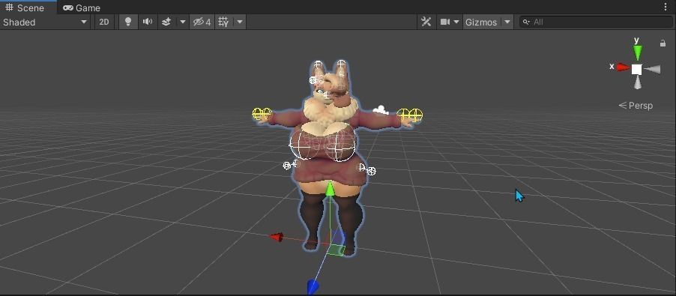The width and height of the screenshot is (676, 296).
Task: Toggle the Gizmos button
Action: point(480,22)
